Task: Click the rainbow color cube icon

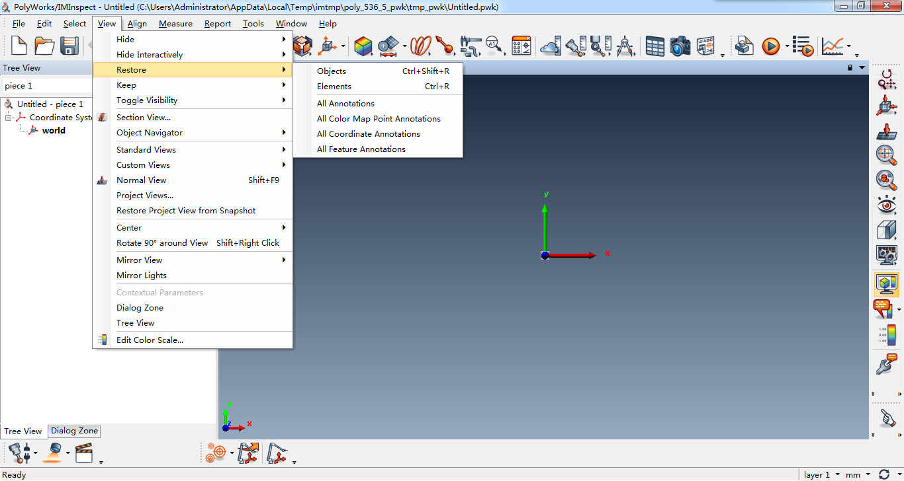Action: [363, 46]
